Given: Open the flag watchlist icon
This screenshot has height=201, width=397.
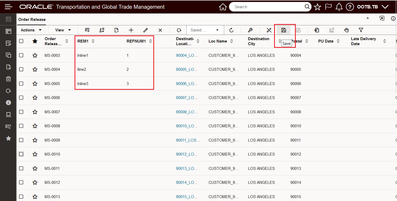Looking at the screenshot, I should coord(328,7).
